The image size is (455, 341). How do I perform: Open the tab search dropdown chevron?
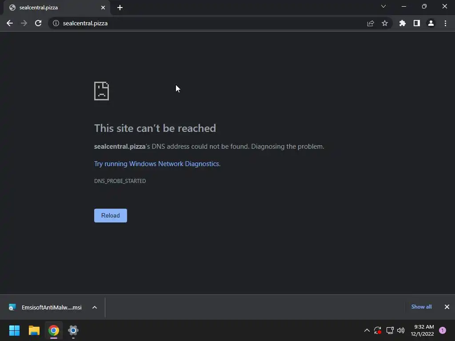click(x=383, y=6)
